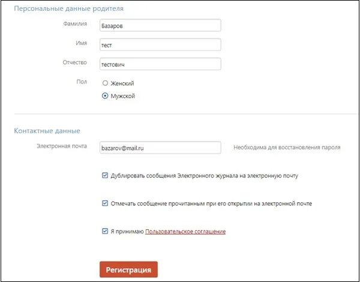Screen dimensions: 360x282
Task: Click the Фамилия input field
Action: point(160,25)
